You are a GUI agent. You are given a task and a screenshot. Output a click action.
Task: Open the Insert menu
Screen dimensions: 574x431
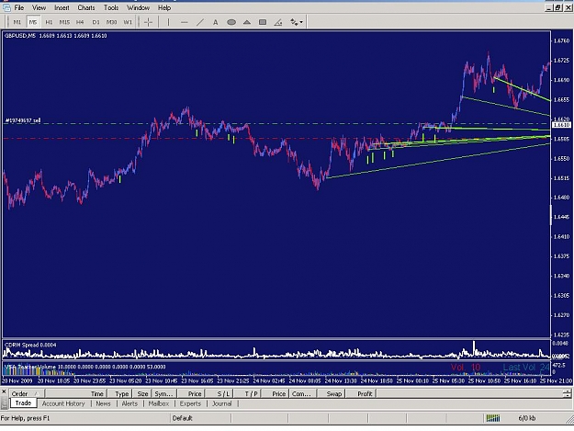62,7
